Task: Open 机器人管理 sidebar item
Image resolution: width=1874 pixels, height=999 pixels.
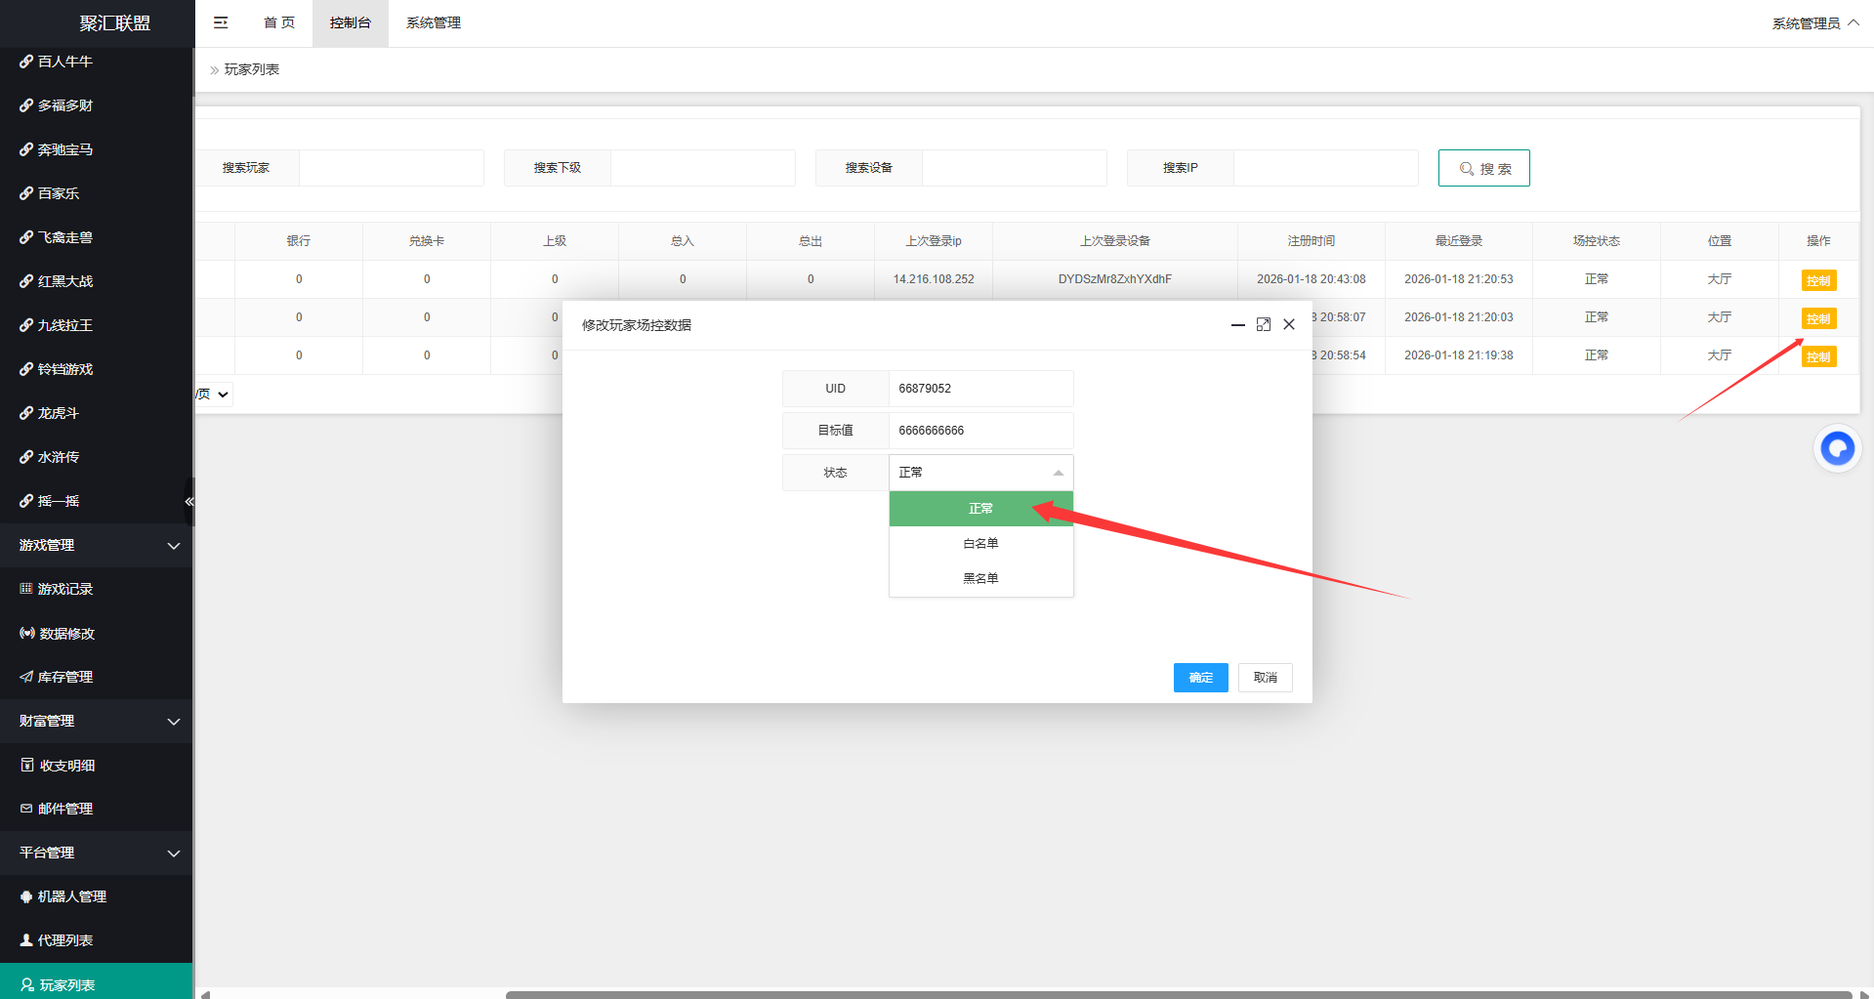Action: (x=71, y=896)
